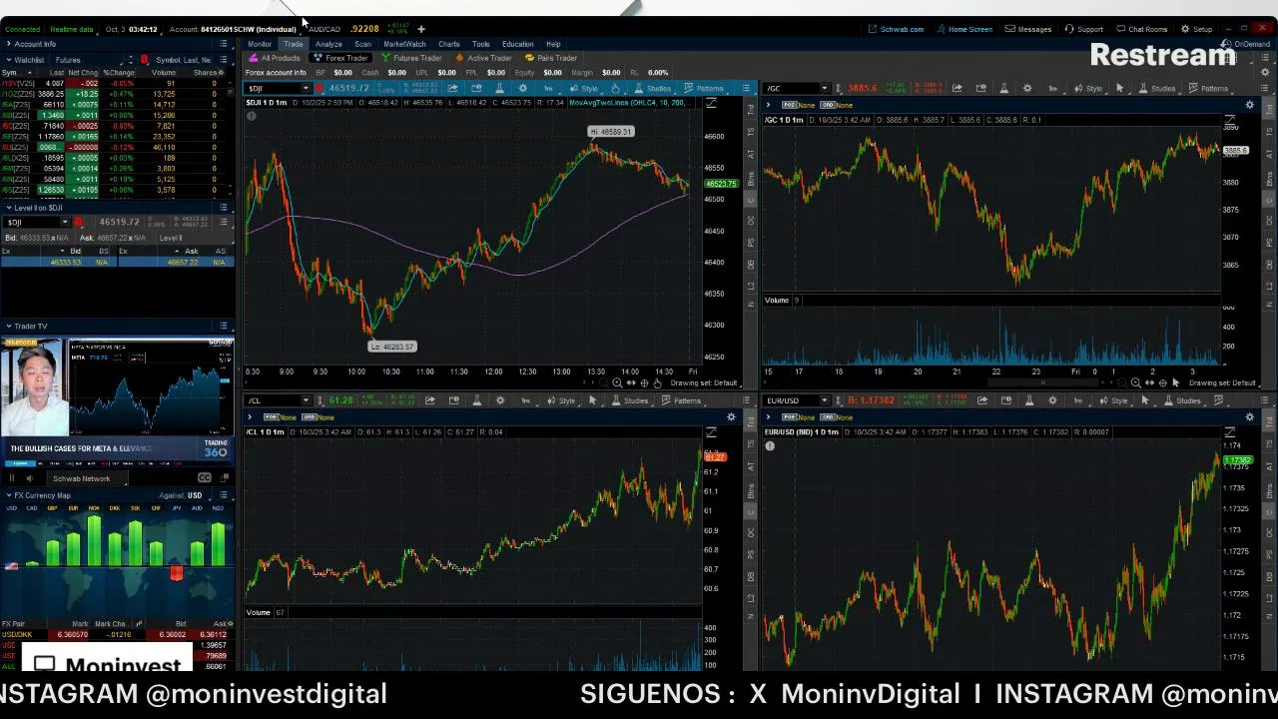1278x719 pixels.
Task: Open Patterns on /GC chart
Action: (1208, 88)
